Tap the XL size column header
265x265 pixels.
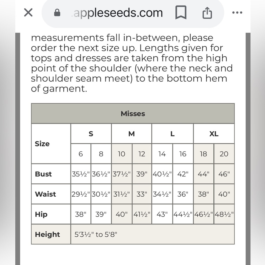[214, 134]
